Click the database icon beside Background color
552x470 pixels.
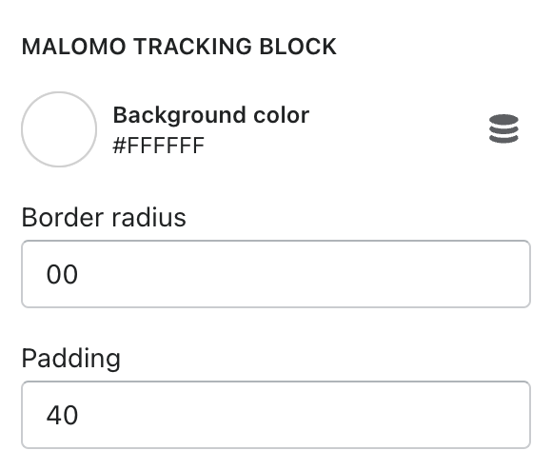[x=503, y=128]
